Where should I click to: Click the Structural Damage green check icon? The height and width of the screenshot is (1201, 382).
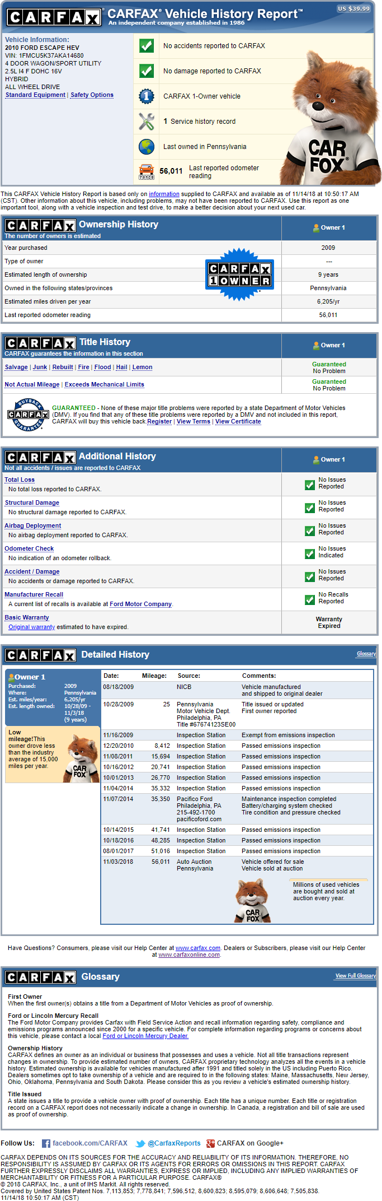[x=309, y=508]
